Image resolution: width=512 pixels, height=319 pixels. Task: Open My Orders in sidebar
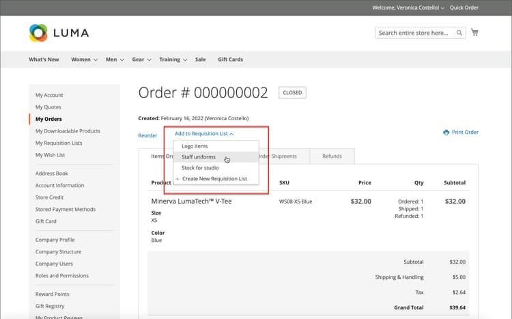point(48,119)
